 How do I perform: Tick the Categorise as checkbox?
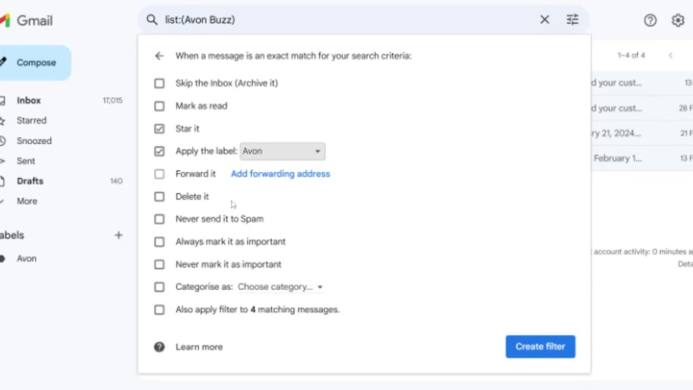(159, 287)
